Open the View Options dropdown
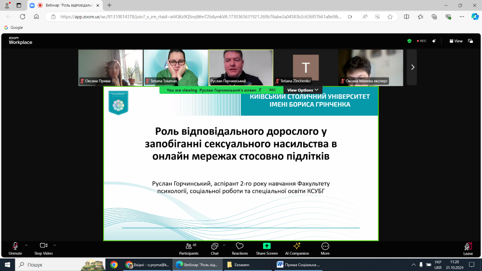This screenshot has height=271, width=482. (x=303, y=90)
